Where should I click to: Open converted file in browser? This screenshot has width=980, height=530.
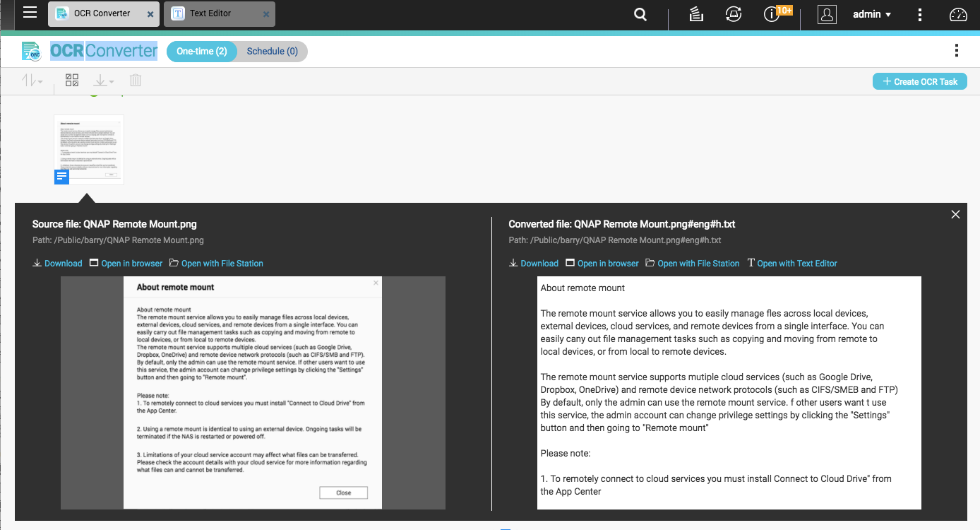coord(602,264)
